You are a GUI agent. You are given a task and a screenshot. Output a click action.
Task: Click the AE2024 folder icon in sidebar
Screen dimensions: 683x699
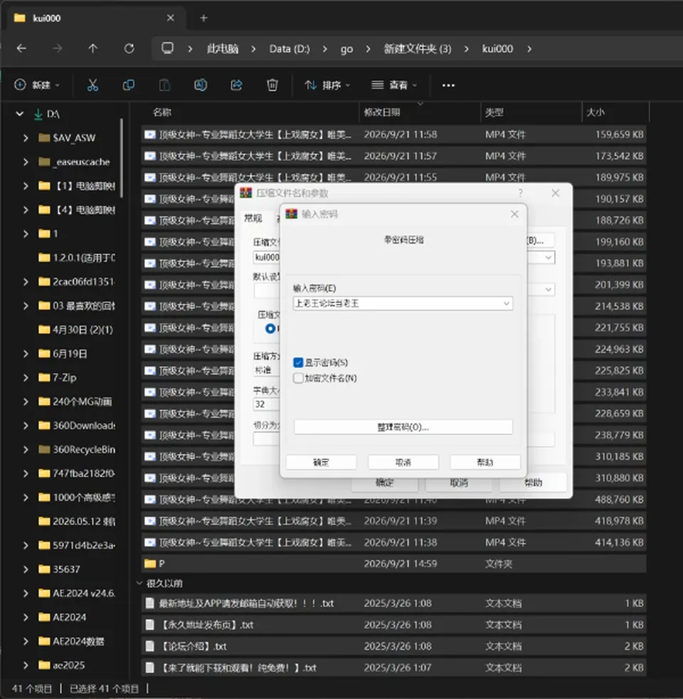tap(44, 617)
